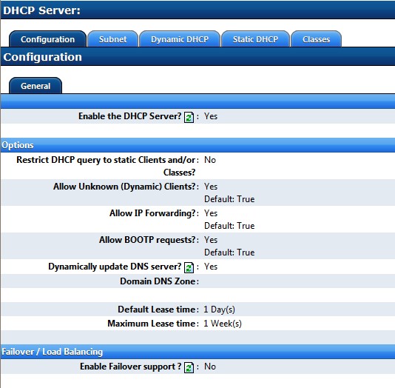This screenshot has width=395, height=388.
Task: Click the No value for Restrict DHCP query
Action: [x=210, y=160]
